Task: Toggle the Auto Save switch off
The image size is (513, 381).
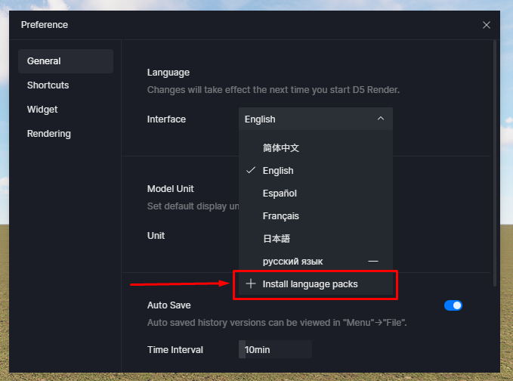Action: pos(453,305)
